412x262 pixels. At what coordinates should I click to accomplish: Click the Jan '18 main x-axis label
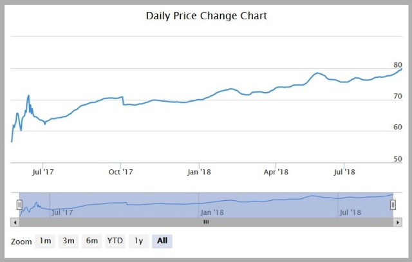pos(199,172)
